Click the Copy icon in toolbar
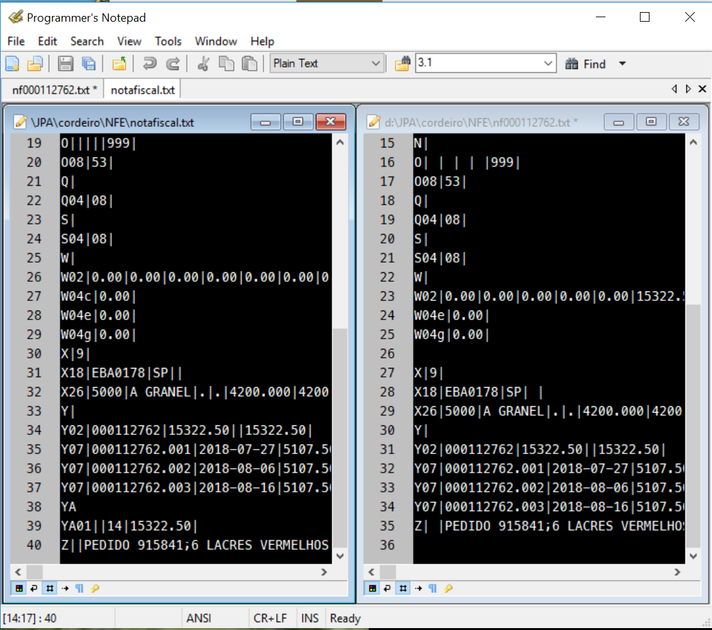The height and width of the screenshot is (630, 712). [226, 64]
